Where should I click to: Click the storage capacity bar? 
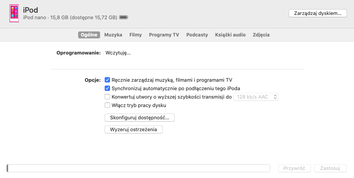(x=138, y=168)
